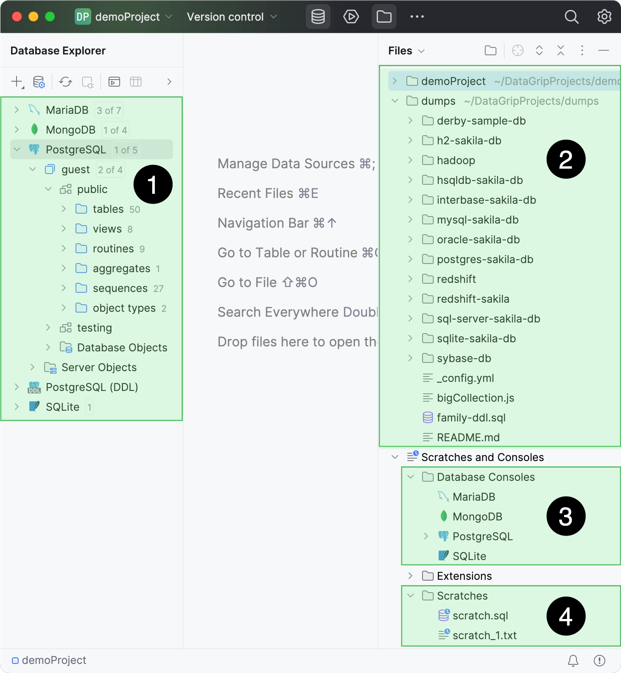Collapse Scratches and Consoles node

(x=395, y=457)
